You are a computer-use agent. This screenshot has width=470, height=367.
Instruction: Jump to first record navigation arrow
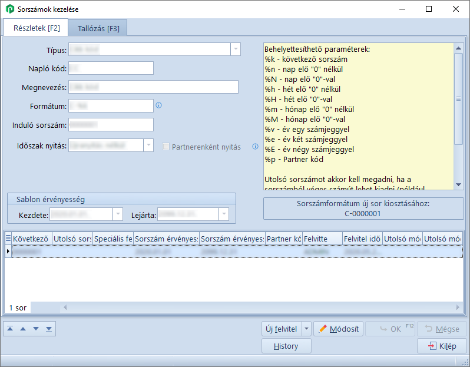[x=10, y=329]
